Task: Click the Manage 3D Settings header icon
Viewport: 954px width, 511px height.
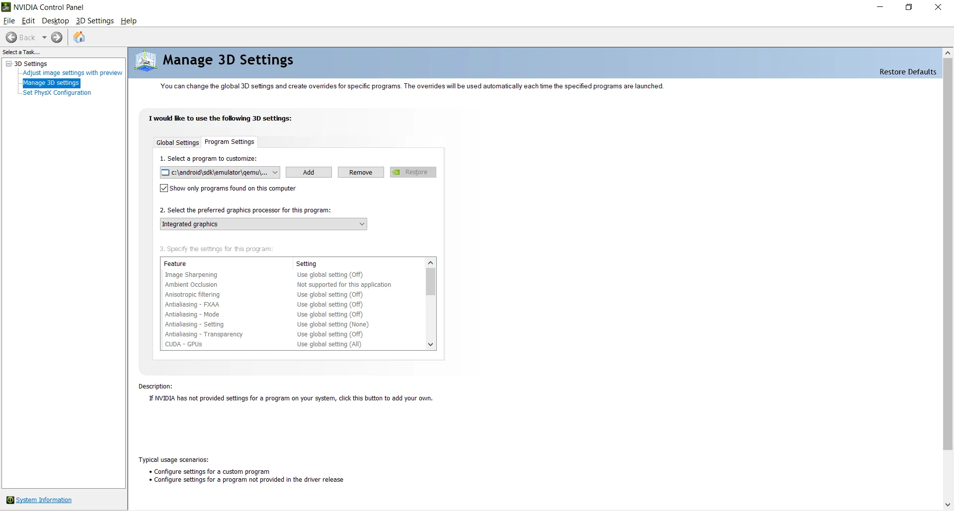Action: [146, 61]
